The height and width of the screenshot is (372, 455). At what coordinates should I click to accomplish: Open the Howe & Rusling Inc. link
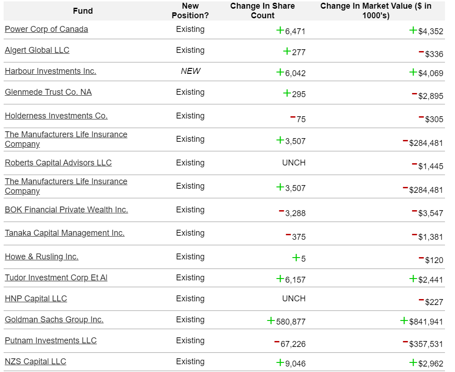pos(41,257)
